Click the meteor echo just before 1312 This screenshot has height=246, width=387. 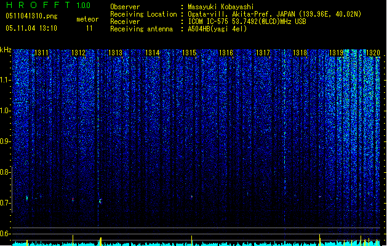pos(73,199)
